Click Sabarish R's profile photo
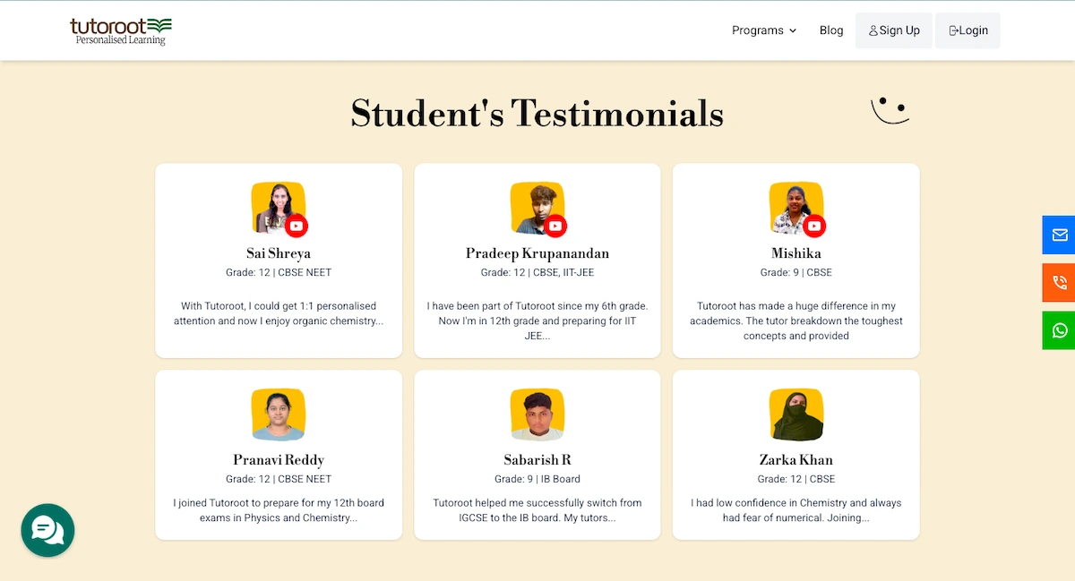Viewport: 1075px width, 581px height. (x=537, y=414)
